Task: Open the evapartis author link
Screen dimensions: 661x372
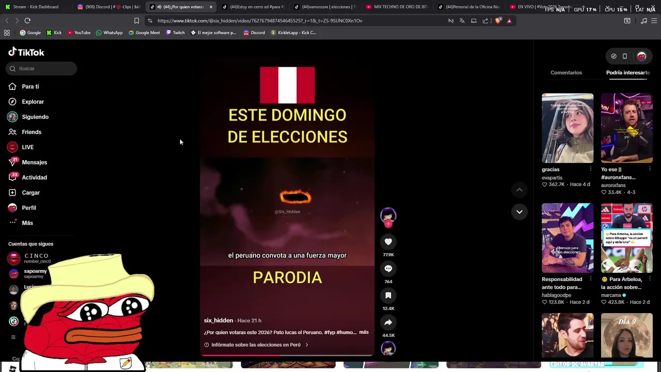Action: coord(552,177)
